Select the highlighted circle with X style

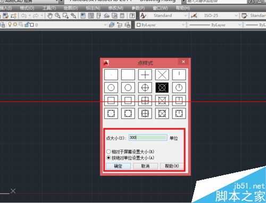162,88
